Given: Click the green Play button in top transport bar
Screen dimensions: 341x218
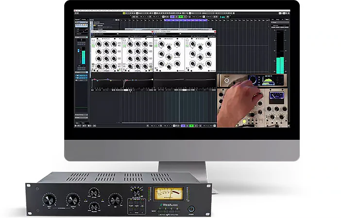Looking at the screenshot, I should (181, 16).
